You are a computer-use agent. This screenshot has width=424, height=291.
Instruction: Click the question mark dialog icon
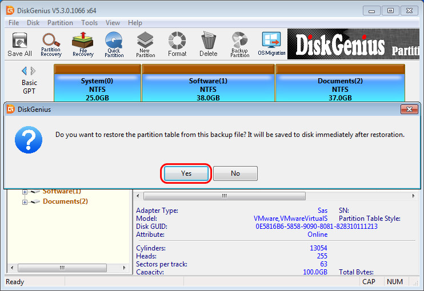(x=29, y=140)
